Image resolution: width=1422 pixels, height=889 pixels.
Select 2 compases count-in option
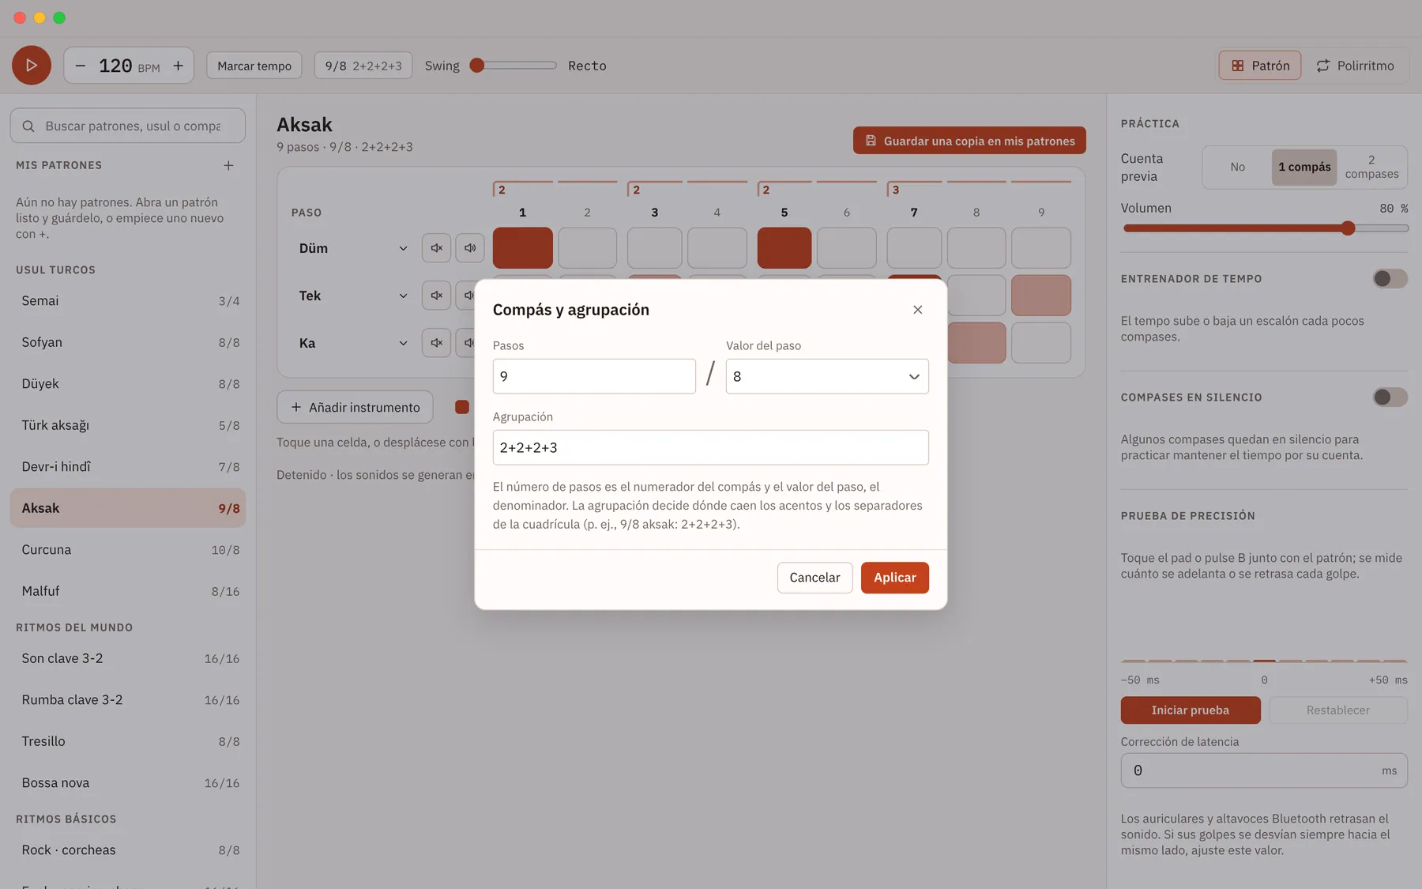(x=1371, y=168)
